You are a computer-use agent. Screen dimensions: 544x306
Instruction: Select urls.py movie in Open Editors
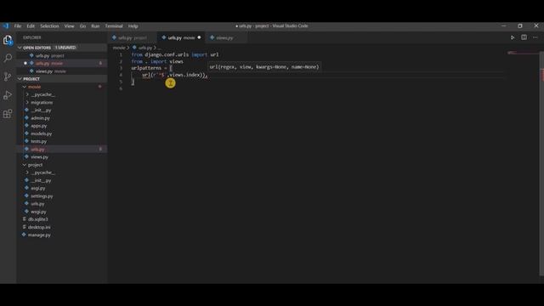[62, 63]
